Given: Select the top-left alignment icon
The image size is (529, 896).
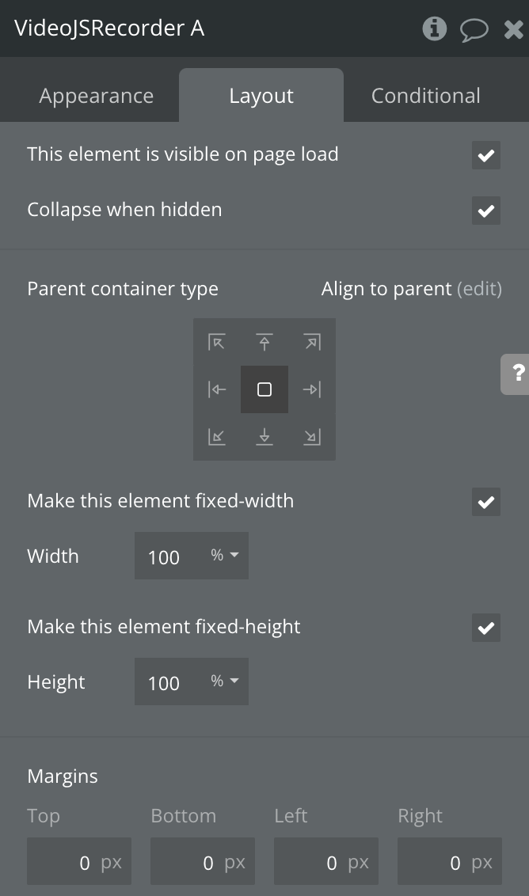Looking at the screenshot, I should click(217, 342).
